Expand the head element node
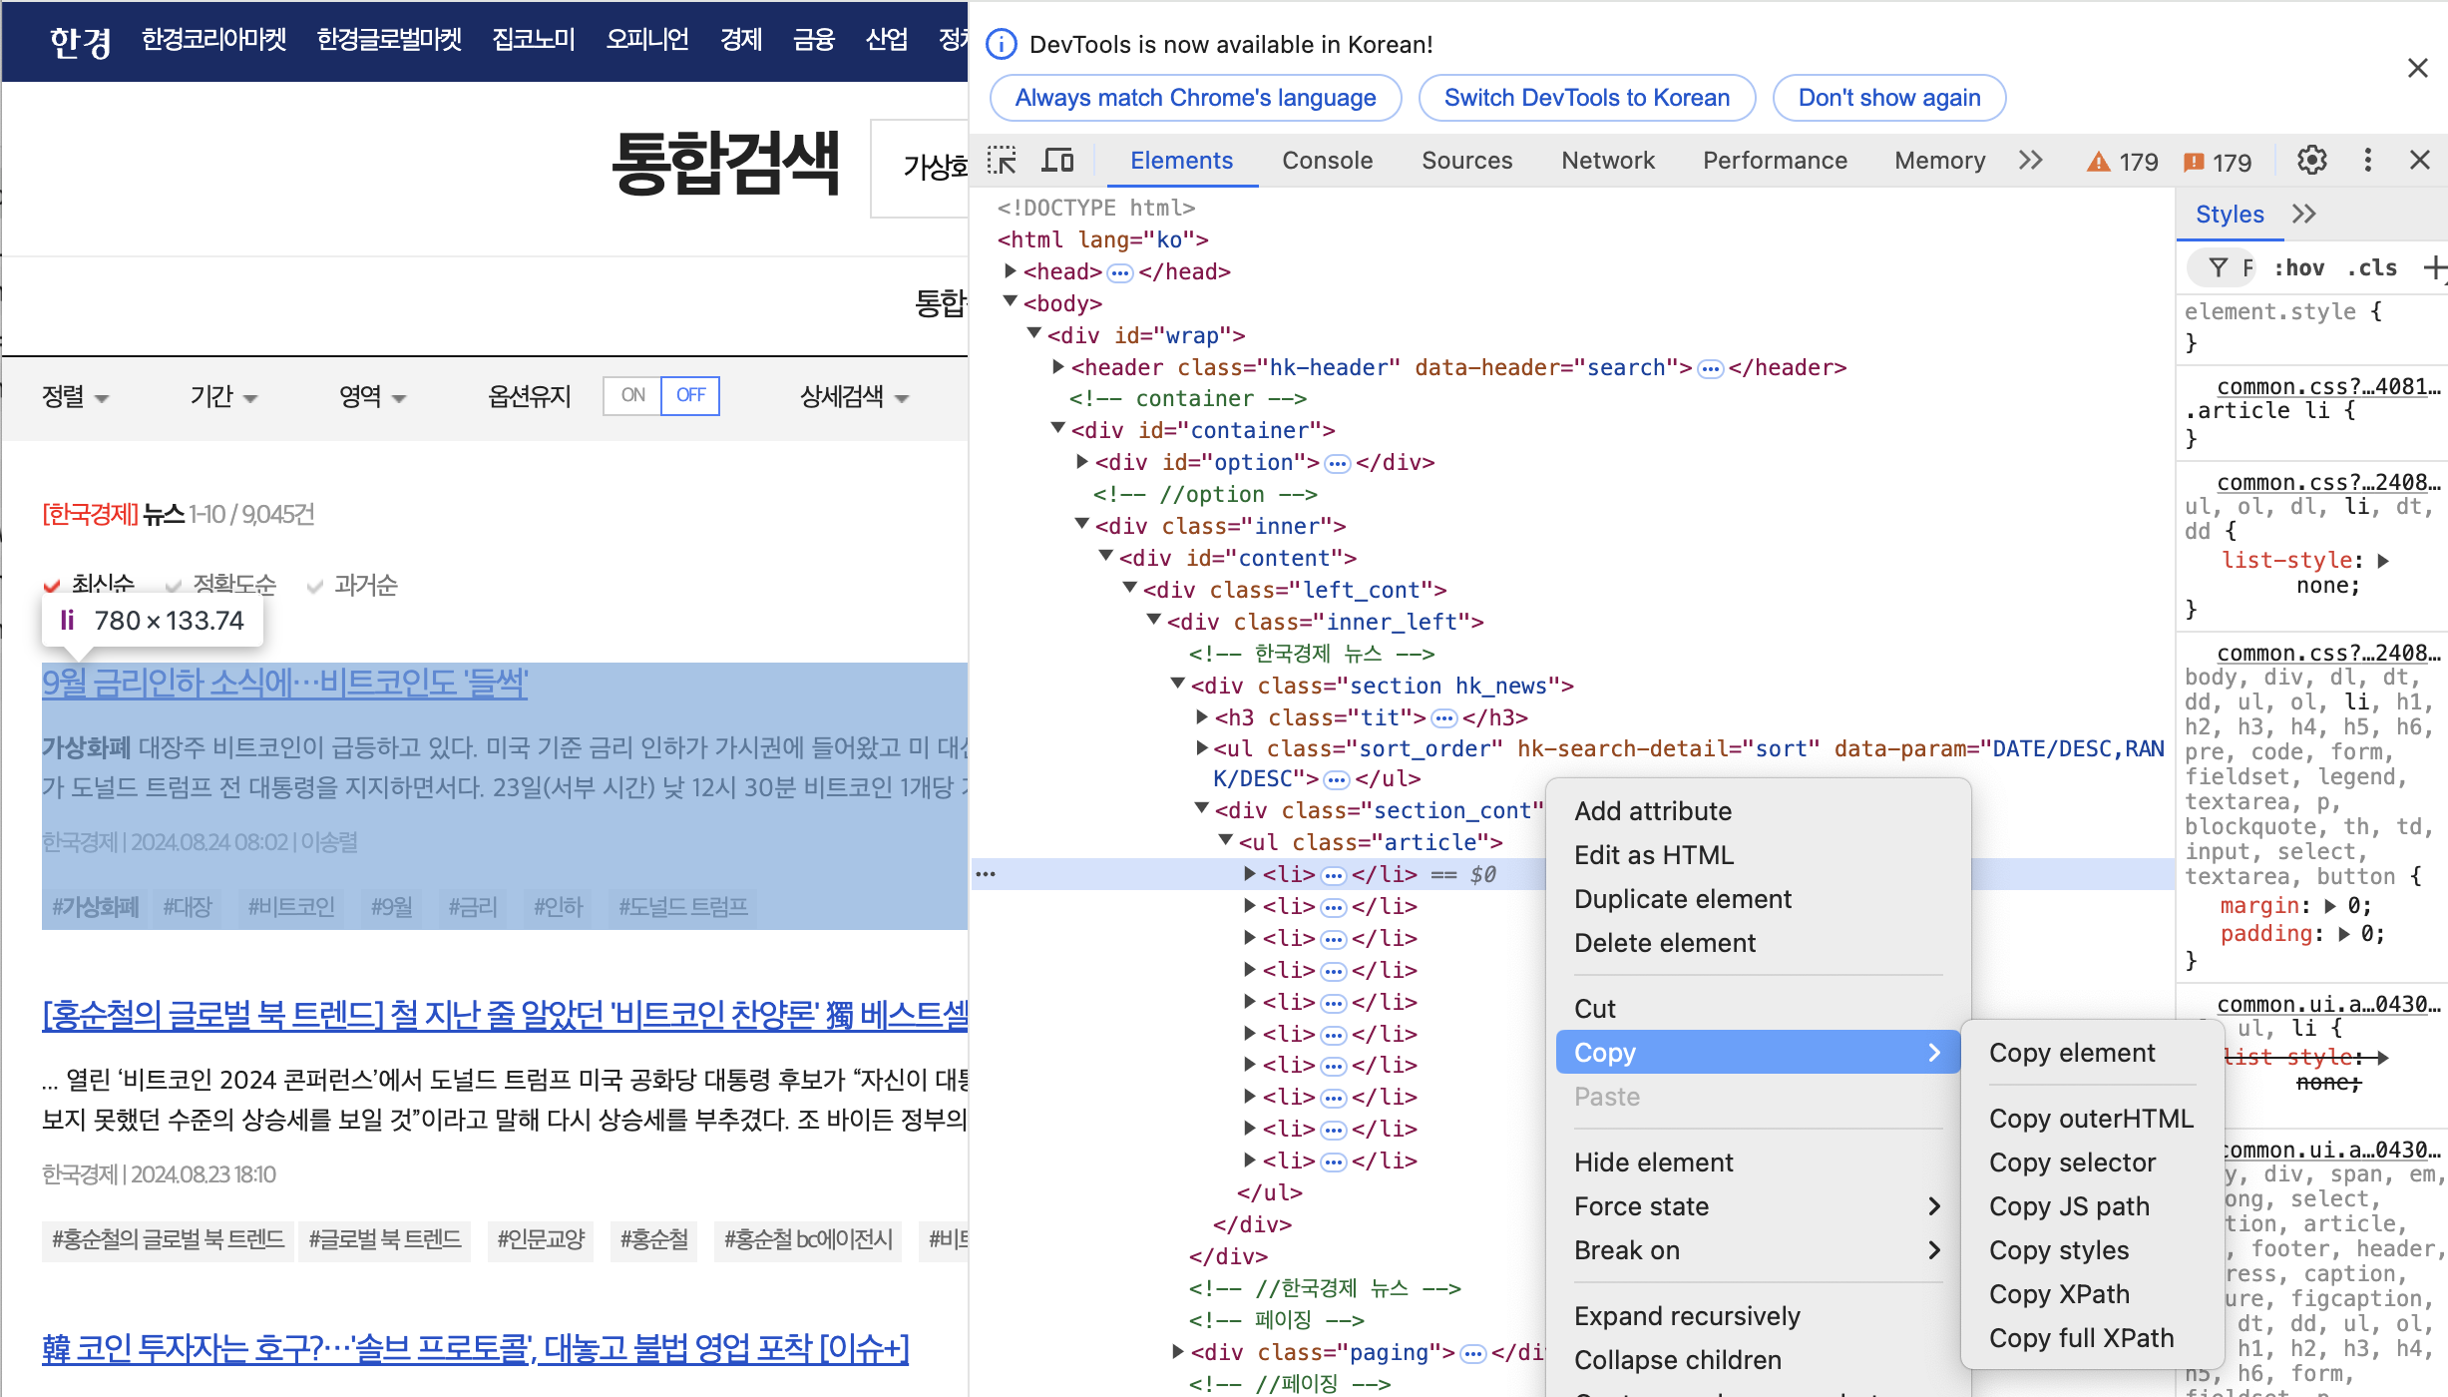This screenshot has width=2448, height=1397. click(x=1011, y=270)
